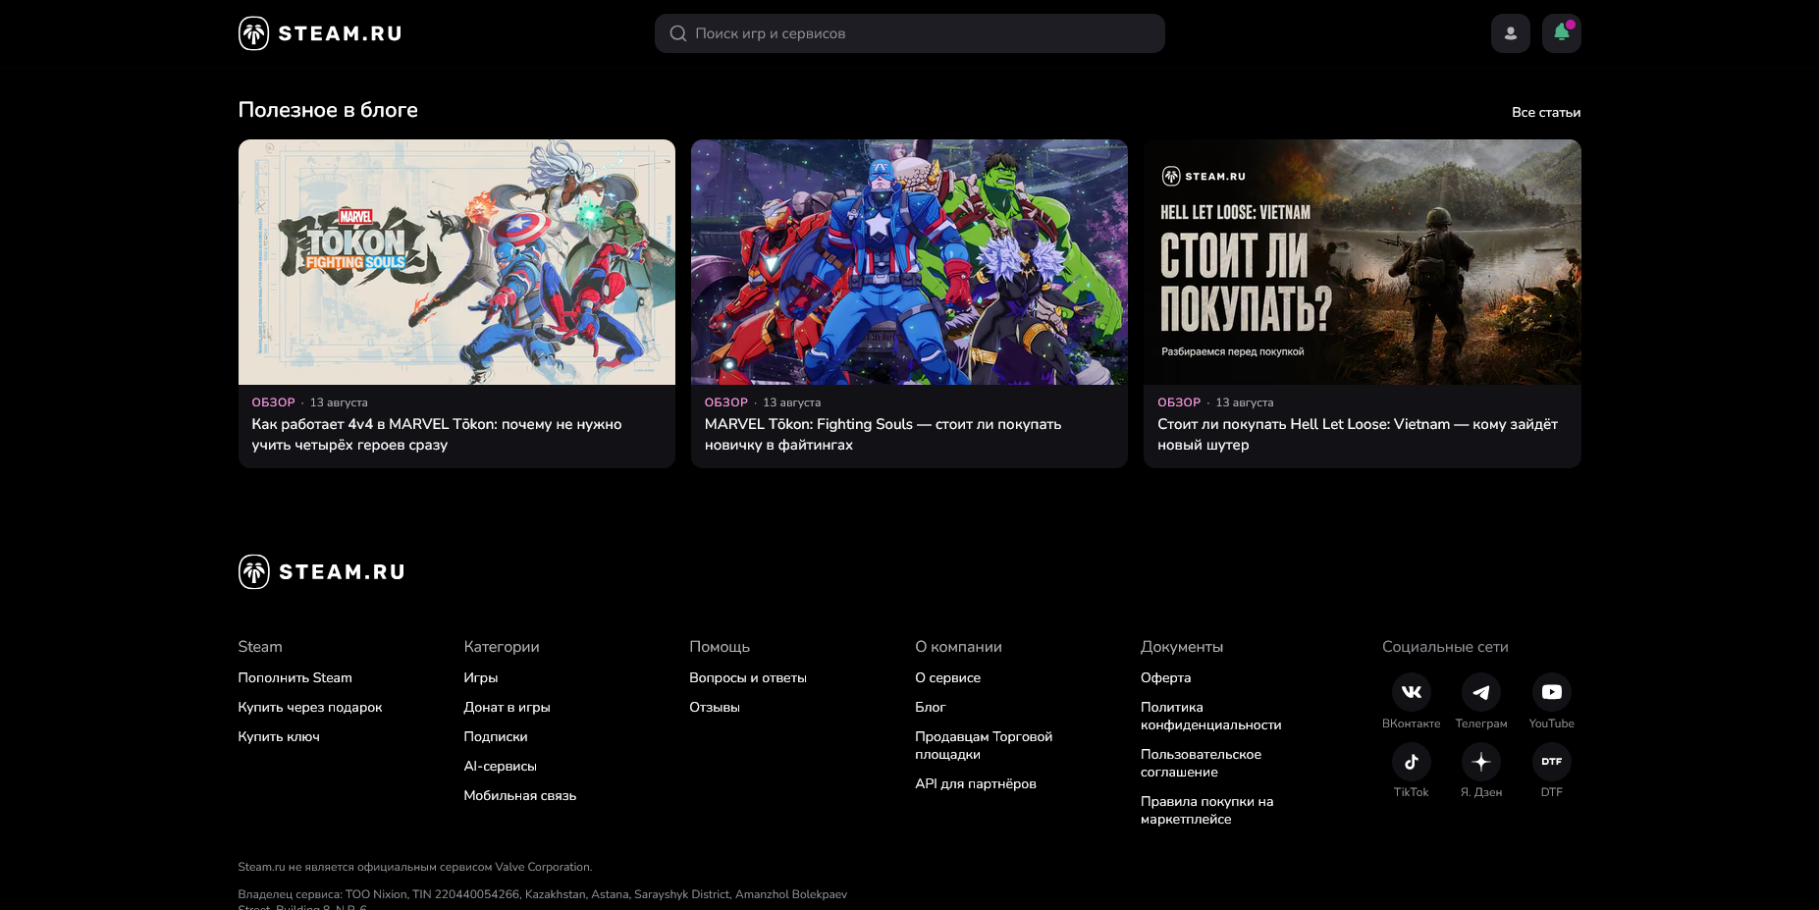Go to the 'Мобильная связь' category
Screen dimensions: 1819x910
click(x=519, y=795)
